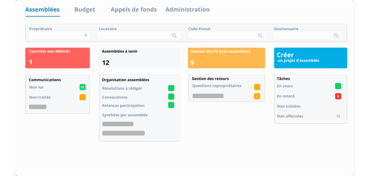
Task: Open Résolutions à rédiger
Action: [x=122, y=88]
